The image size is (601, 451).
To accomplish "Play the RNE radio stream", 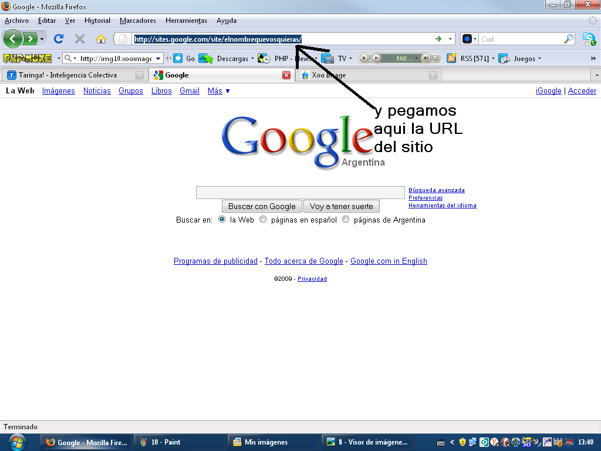I will coord(376,58).
